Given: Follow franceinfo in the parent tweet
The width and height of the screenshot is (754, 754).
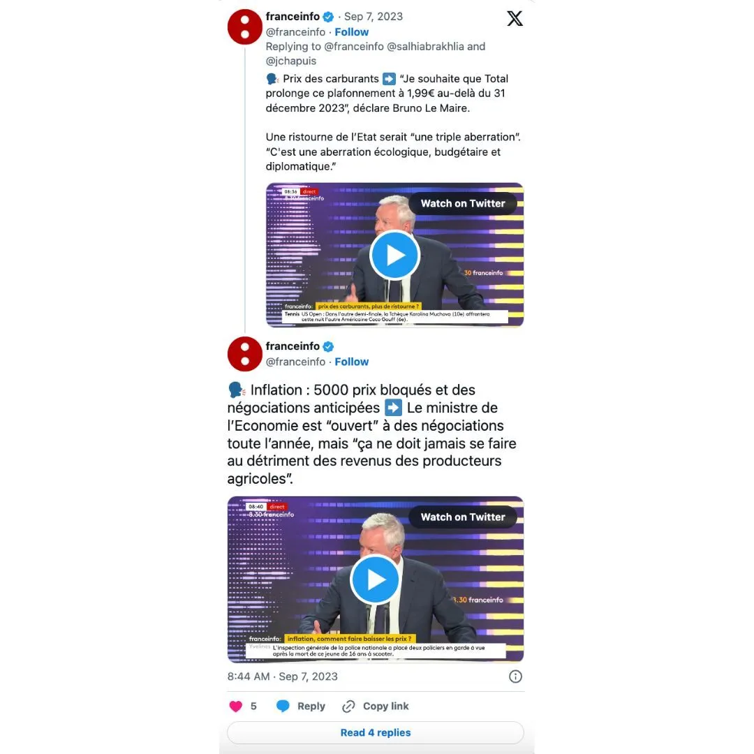Looking at the screenshot, I should (x=351, y=31).
